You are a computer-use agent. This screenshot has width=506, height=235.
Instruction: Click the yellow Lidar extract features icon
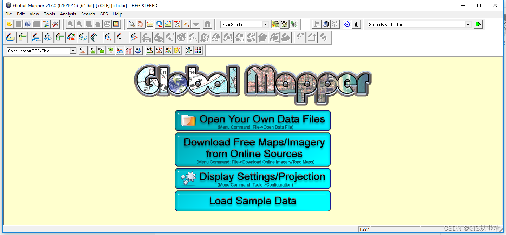(x=177, y=51)
